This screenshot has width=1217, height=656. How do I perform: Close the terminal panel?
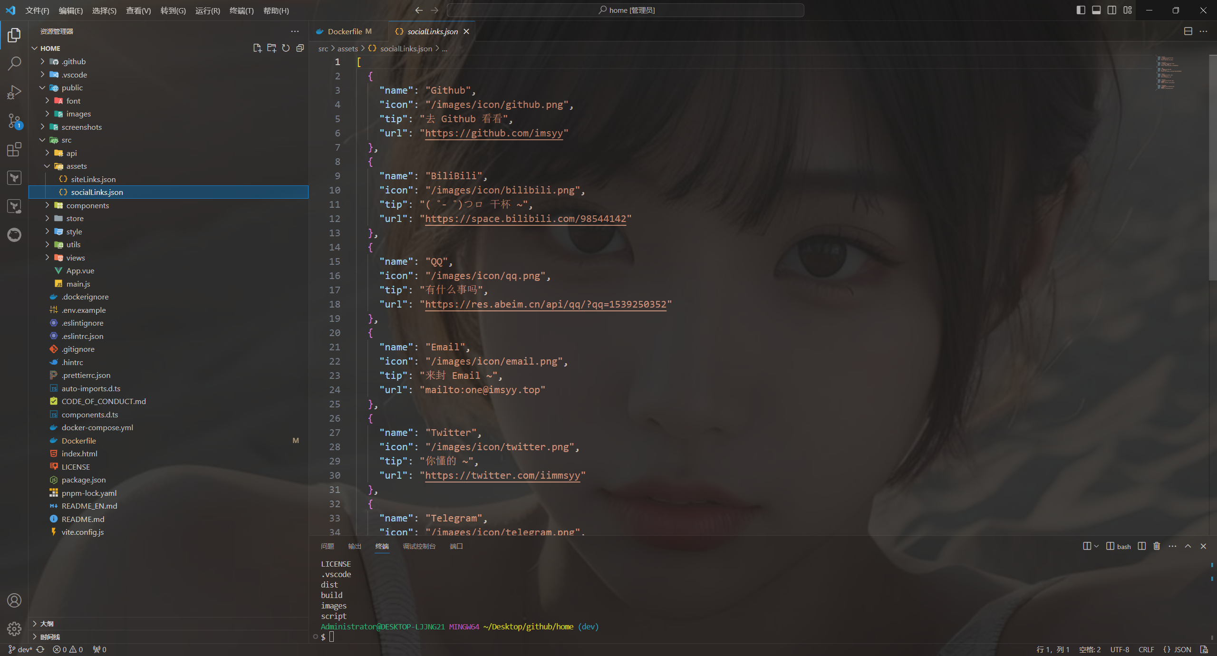point(1203,546)
